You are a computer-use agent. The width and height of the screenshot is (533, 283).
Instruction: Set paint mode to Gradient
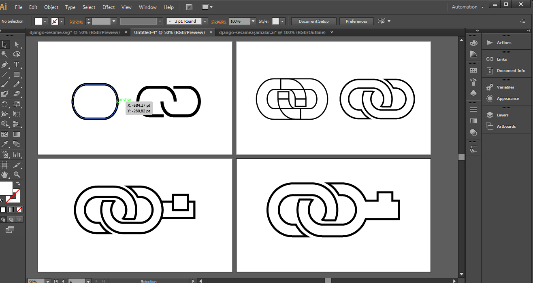pos(11,209)
